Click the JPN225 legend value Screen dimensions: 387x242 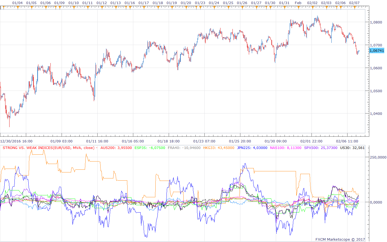click(x=252, y=148)
